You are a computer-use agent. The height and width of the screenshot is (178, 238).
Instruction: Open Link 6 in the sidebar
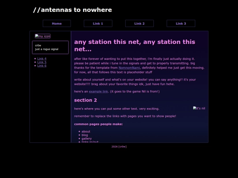(42, 65)
